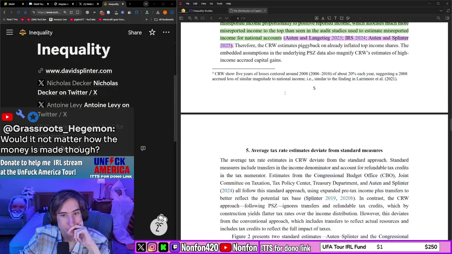Follow the Auten and Langetieg 2023 citation

click(314, 38)
